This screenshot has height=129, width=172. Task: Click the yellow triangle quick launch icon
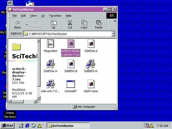click(40, 126)
